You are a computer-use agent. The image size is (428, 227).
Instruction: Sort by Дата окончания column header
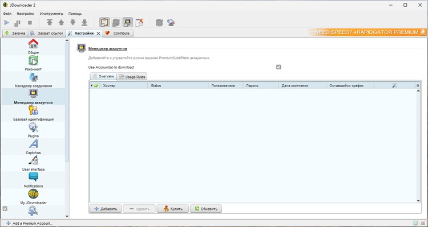point(302,85)
